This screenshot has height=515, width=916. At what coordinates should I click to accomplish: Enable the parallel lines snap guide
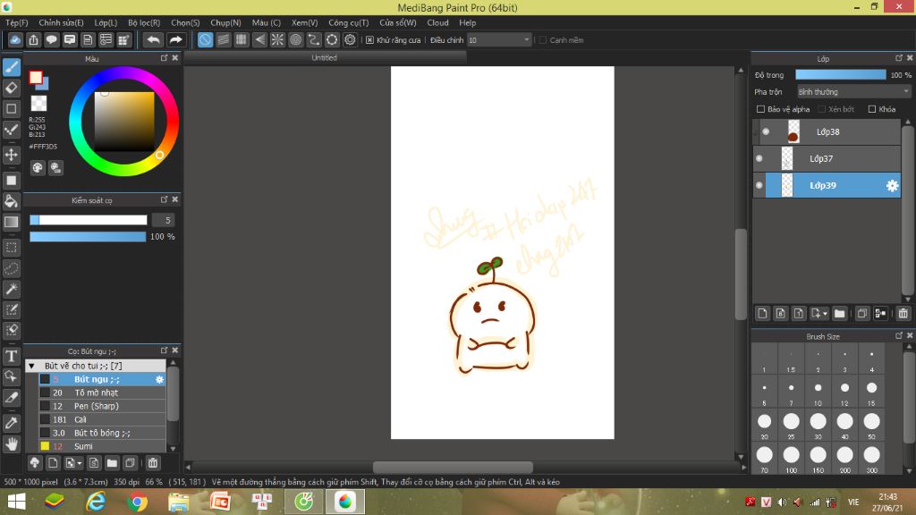223,39
